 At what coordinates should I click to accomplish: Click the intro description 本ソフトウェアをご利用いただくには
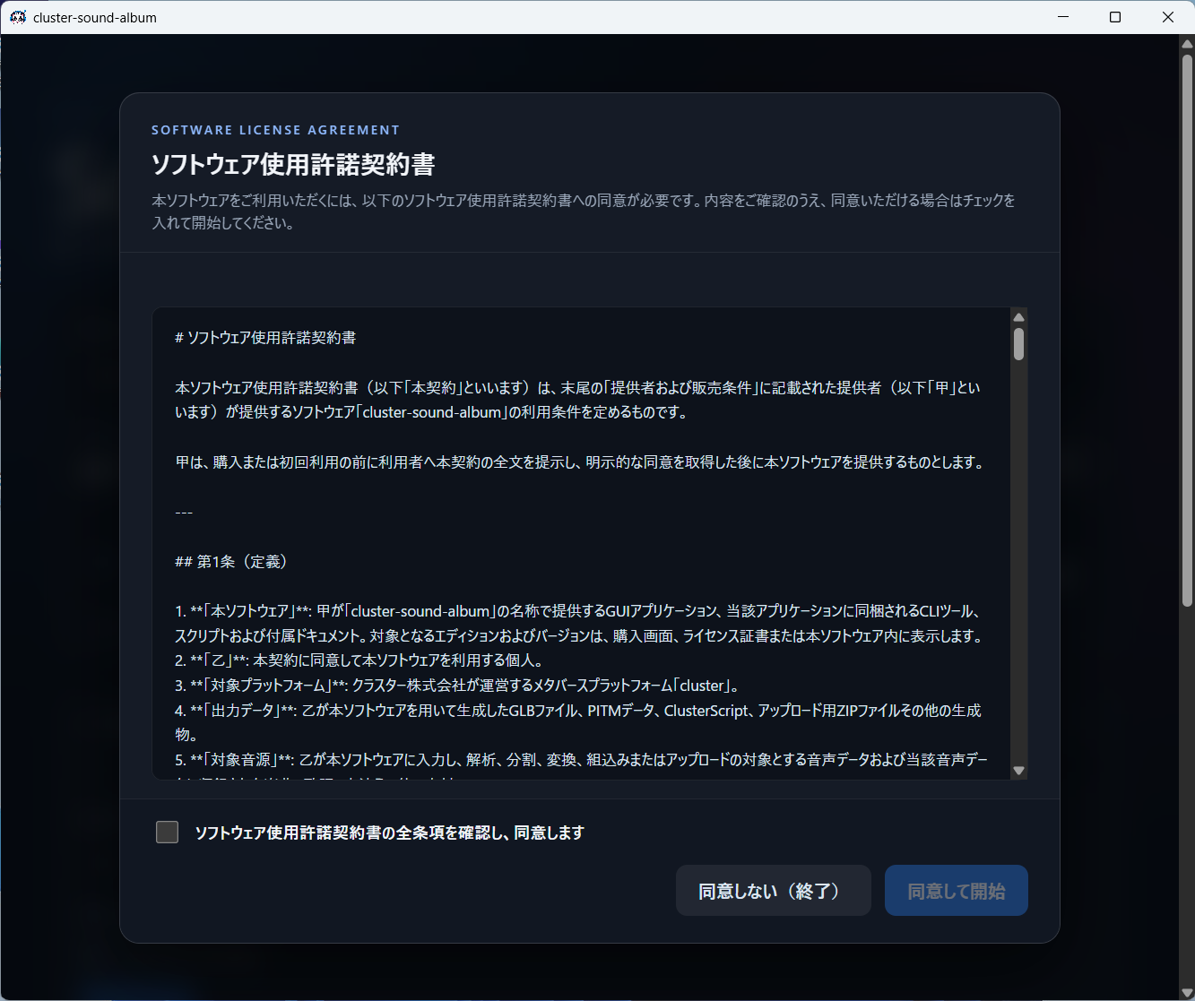(x=584, y=211)
